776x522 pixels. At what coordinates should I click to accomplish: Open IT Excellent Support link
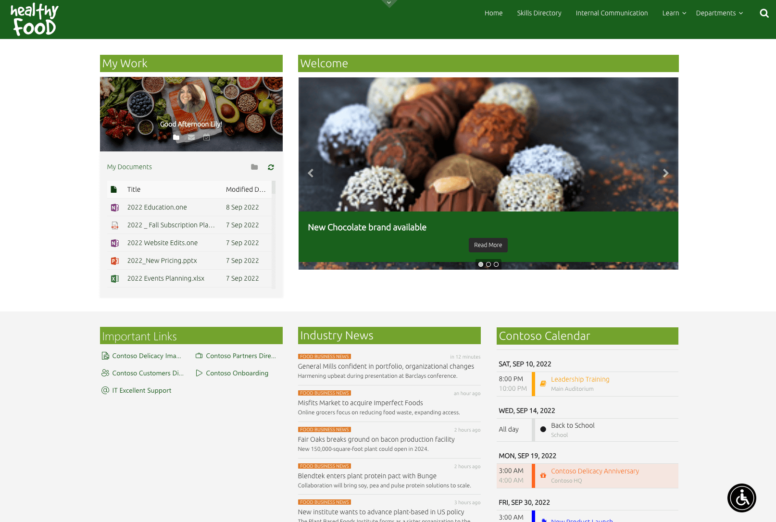(x=141, y=390)
